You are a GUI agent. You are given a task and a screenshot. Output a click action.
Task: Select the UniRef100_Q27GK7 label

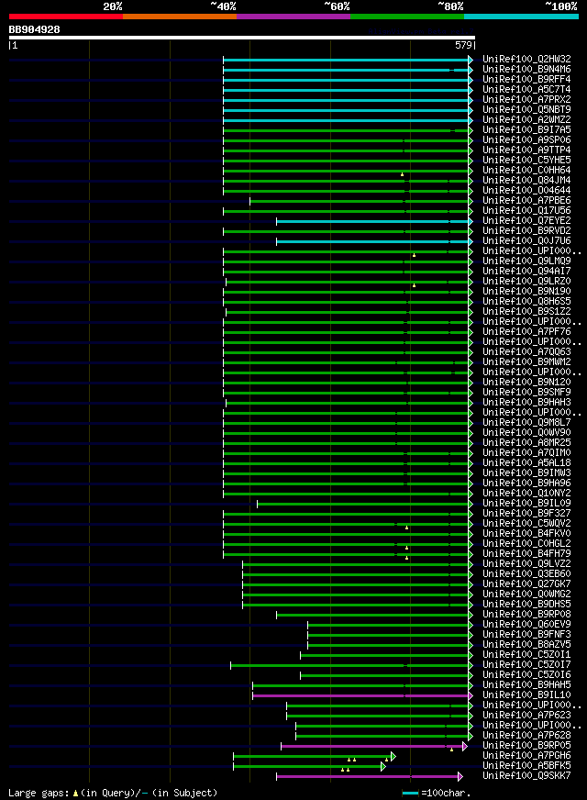pos(526,583)
